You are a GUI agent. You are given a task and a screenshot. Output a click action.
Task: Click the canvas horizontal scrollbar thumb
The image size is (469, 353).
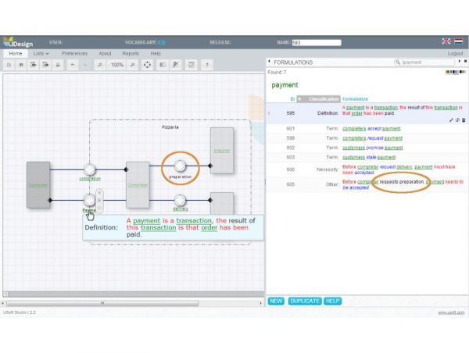point(102,303)
